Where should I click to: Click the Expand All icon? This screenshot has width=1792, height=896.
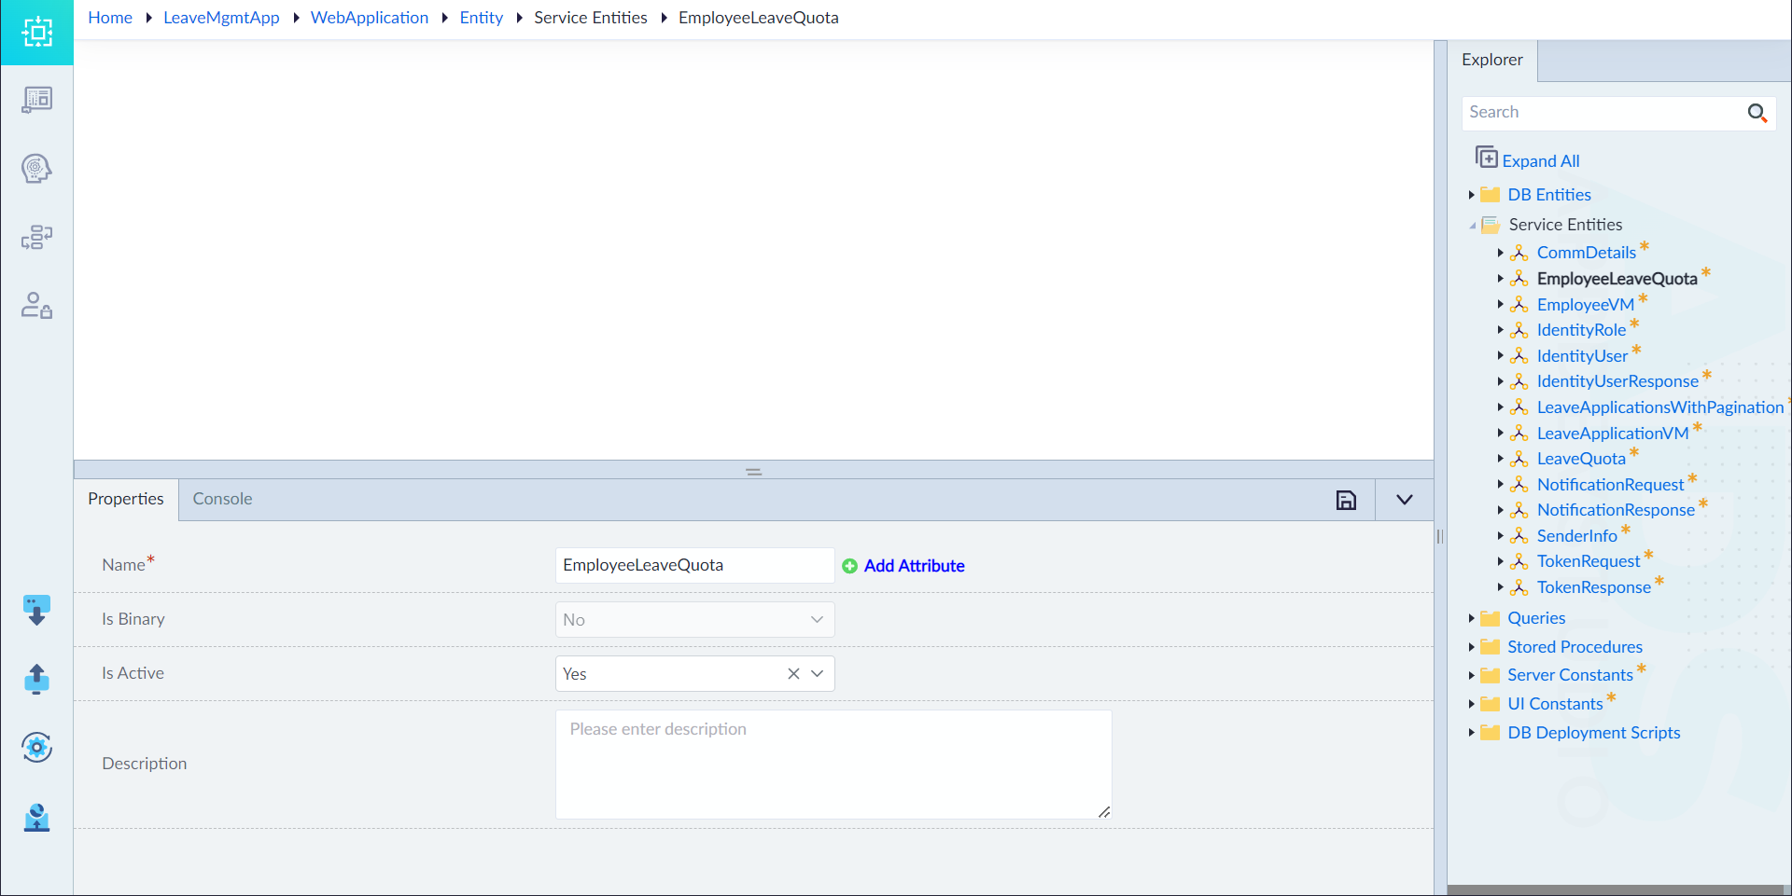click(1486, 157)
